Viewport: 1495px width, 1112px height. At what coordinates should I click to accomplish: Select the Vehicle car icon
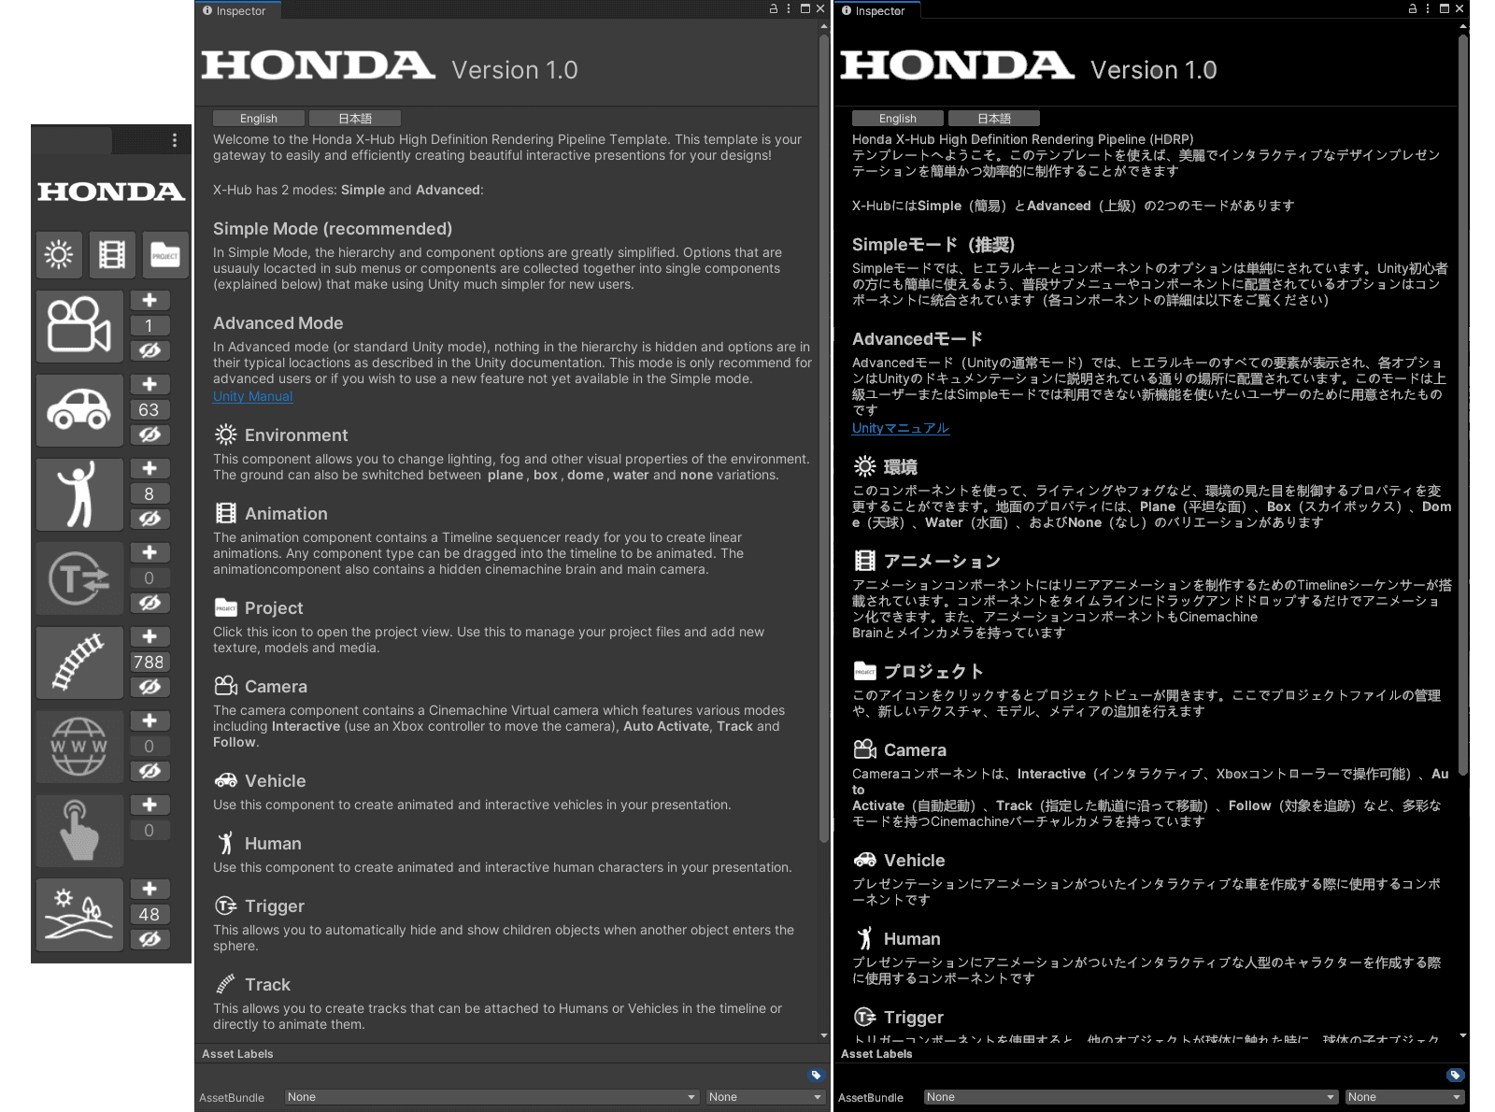[79, 409]
